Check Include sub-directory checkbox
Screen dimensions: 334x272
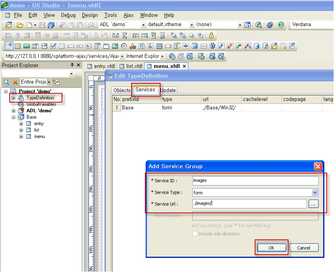click(194, 233)
